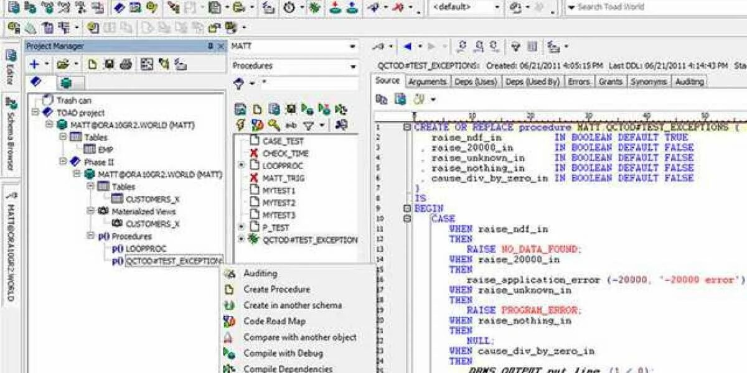The width and height of the screenshot is (747, 373).
Task: Select MATT_TRIG in the procedure list
Action: (x=283, y=178)
